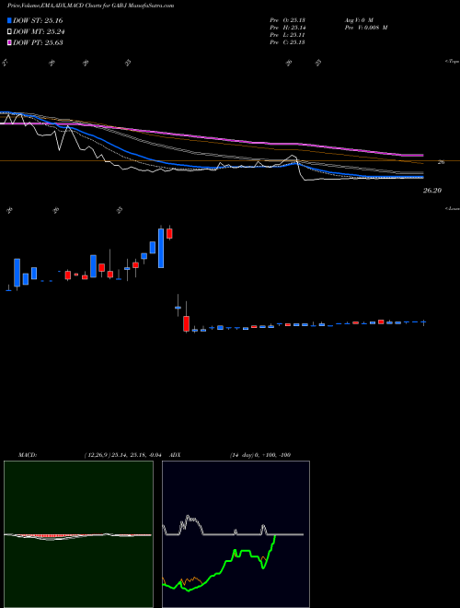The width and height of the screenshot is (460, 608).
Task: Select the 'DOW MT: 25.24' label
Action: point(39,32)
